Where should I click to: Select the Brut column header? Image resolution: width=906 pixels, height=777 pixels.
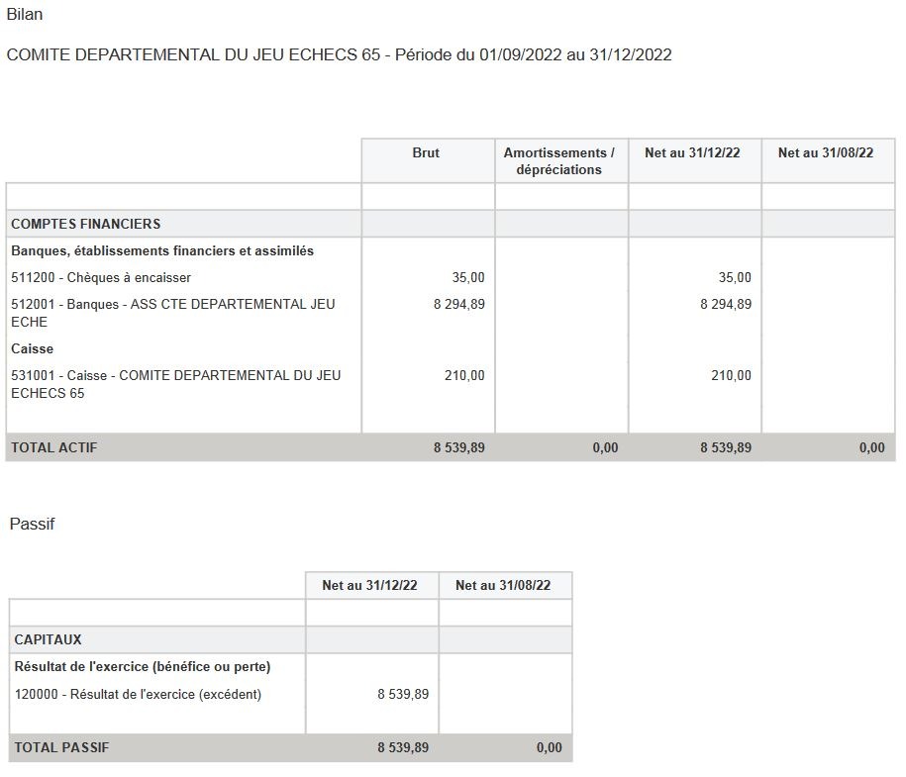(x=426, y=153)
